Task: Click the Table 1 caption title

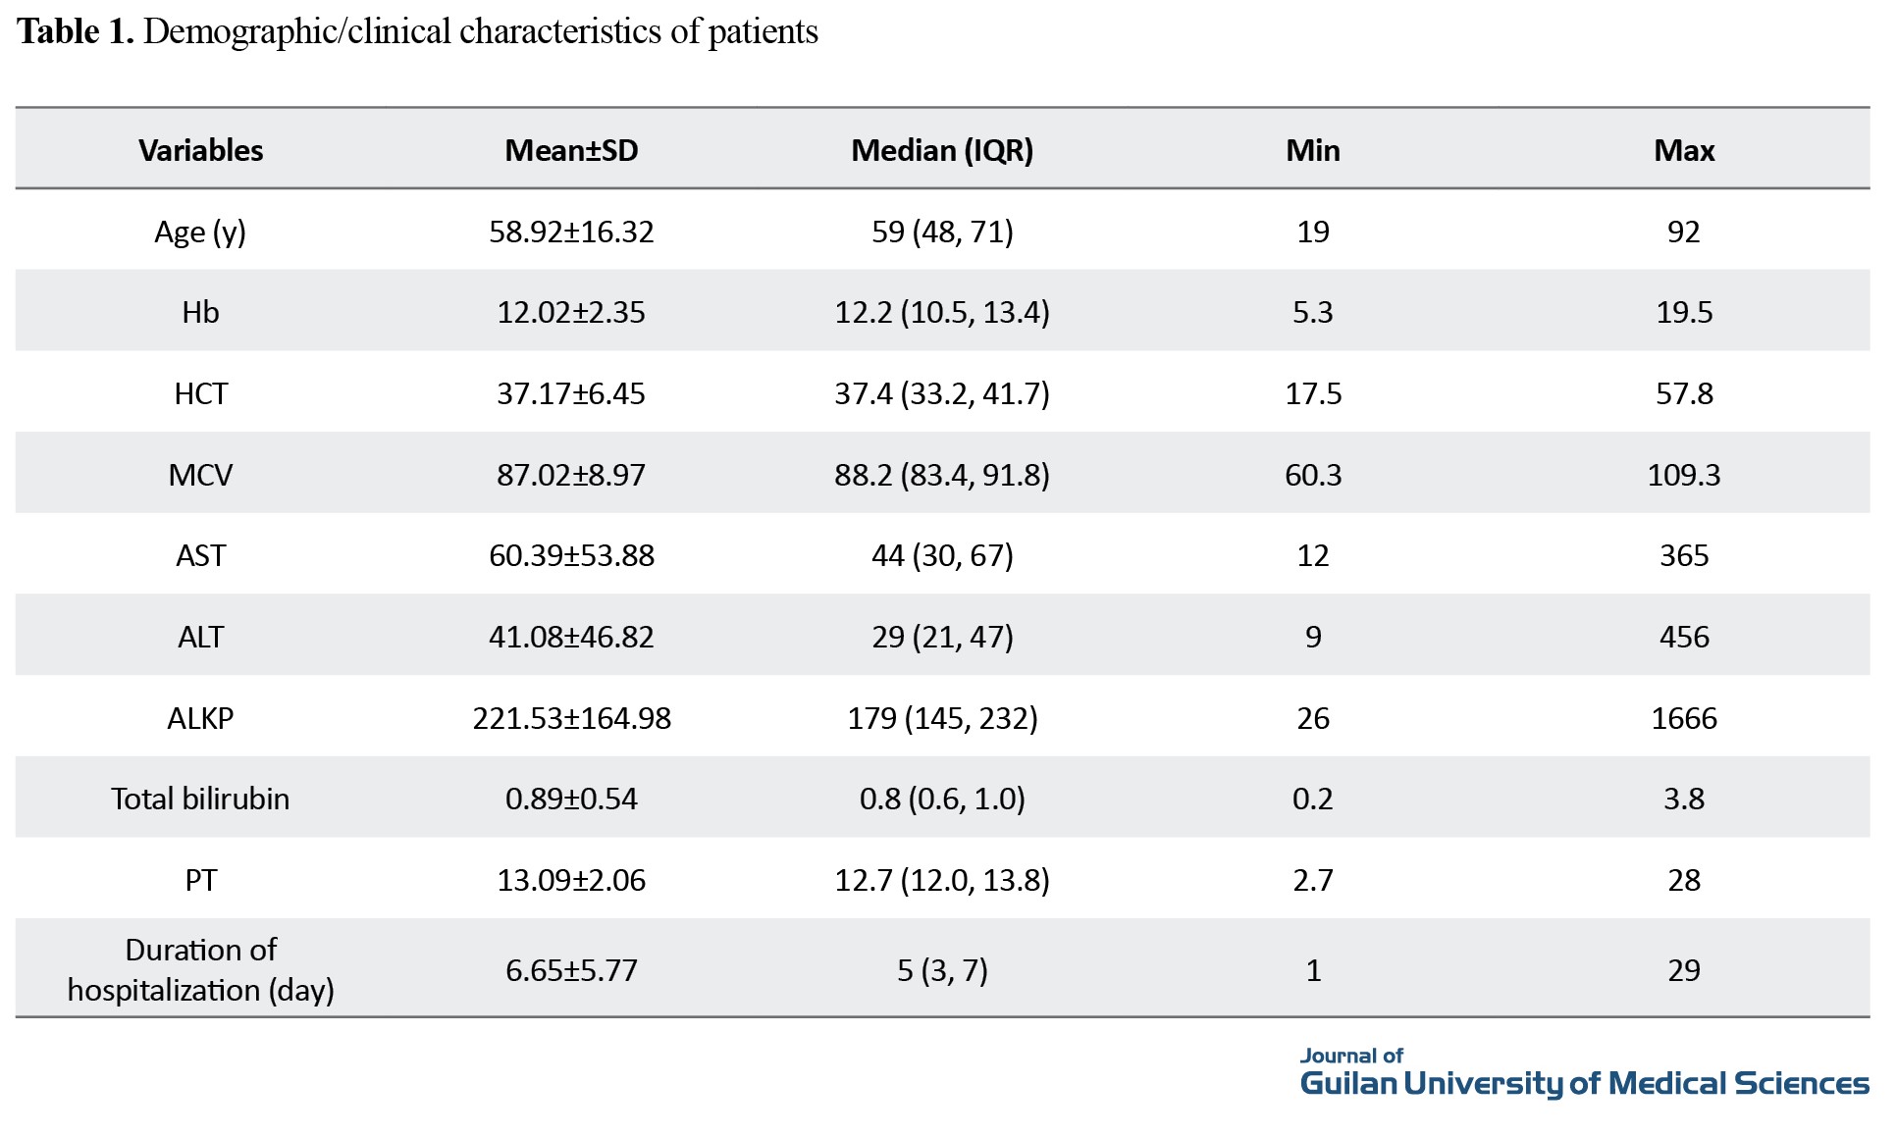Action: pos(417,31)
